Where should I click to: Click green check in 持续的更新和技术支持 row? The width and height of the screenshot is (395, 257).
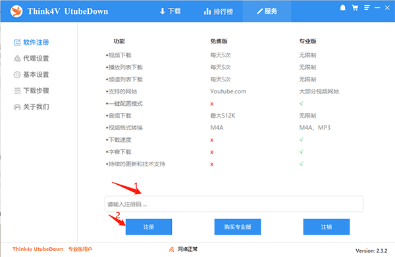[301, 164]
